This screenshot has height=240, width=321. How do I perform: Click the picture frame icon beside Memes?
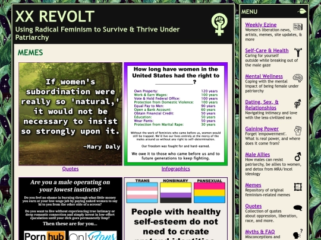click(x=298, y=187)
